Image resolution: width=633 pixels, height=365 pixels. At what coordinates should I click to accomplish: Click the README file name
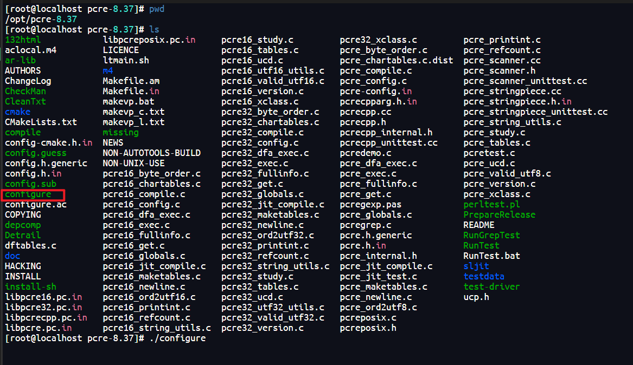point(479,225)
